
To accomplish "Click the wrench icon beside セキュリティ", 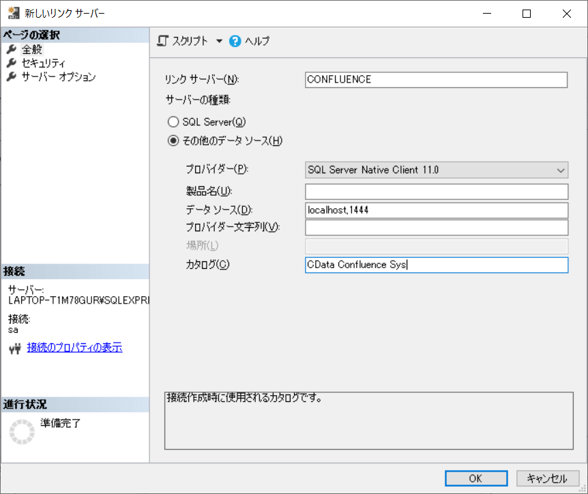I will 12,63.
